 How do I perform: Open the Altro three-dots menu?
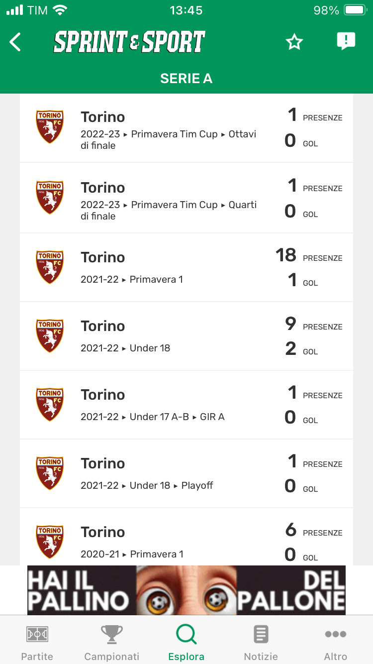click(336, 642)
